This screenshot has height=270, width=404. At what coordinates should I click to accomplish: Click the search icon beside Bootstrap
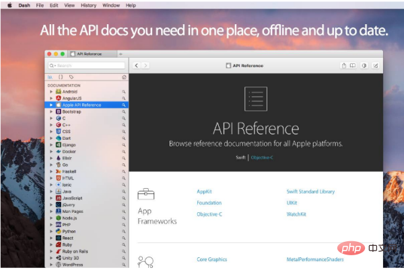124,111
